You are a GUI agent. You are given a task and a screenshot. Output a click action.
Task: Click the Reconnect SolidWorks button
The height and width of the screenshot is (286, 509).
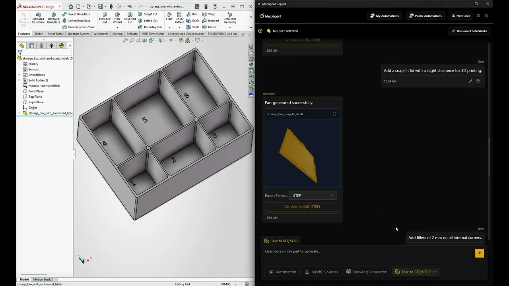point(469,31)
